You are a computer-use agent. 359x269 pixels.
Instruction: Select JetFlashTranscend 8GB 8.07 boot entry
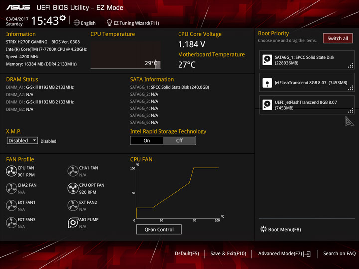[x=307, y=82]
